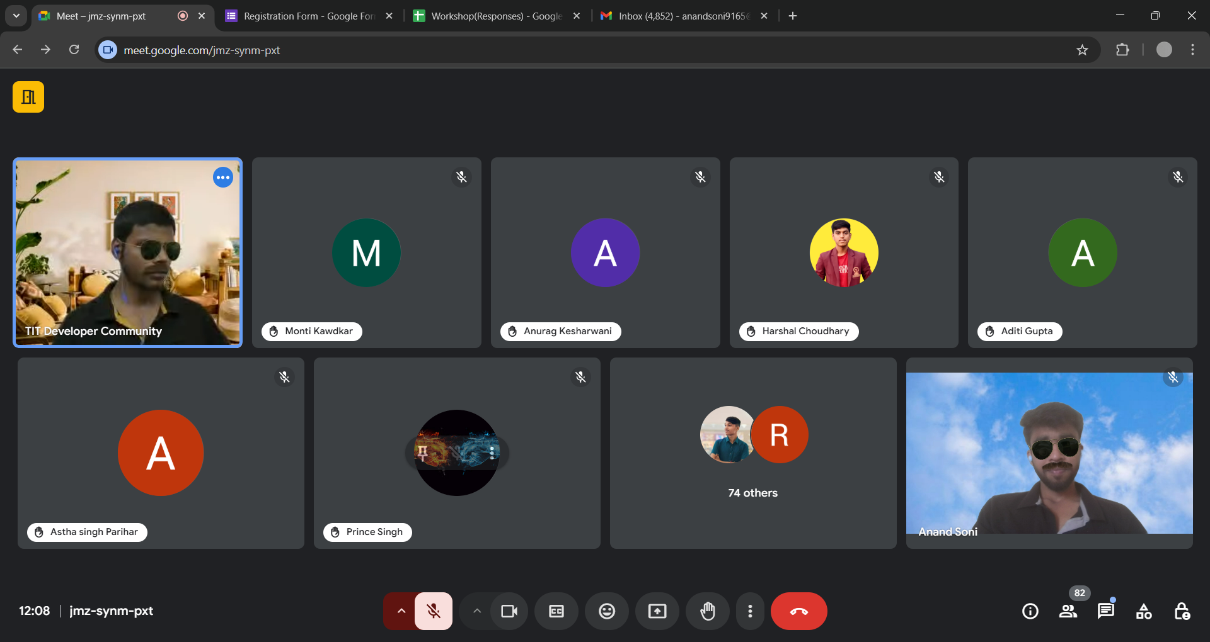
Task: Open the chat panel
Action: 1105,611
